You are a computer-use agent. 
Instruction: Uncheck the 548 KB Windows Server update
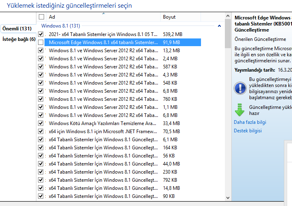(x=40, y=83)
